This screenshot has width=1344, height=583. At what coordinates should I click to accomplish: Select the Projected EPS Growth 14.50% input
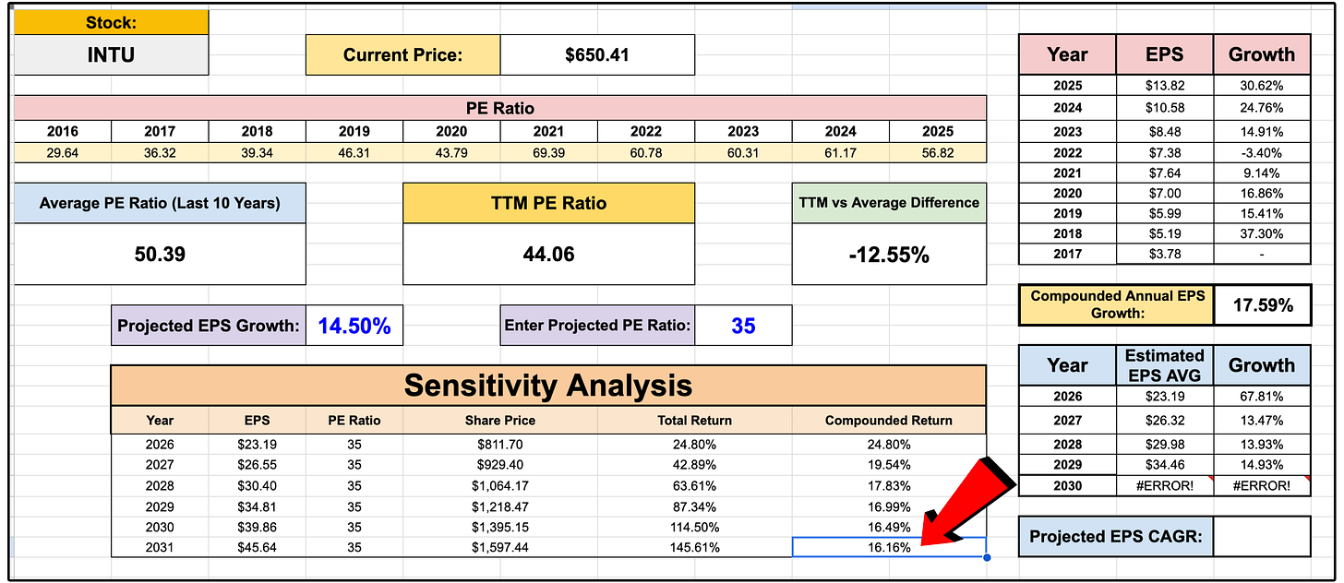(x=354, y=325)
